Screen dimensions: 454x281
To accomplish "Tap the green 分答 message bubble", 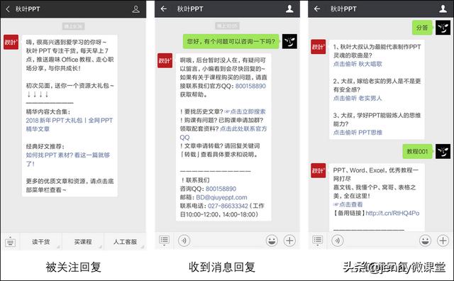I will [422, 28].
